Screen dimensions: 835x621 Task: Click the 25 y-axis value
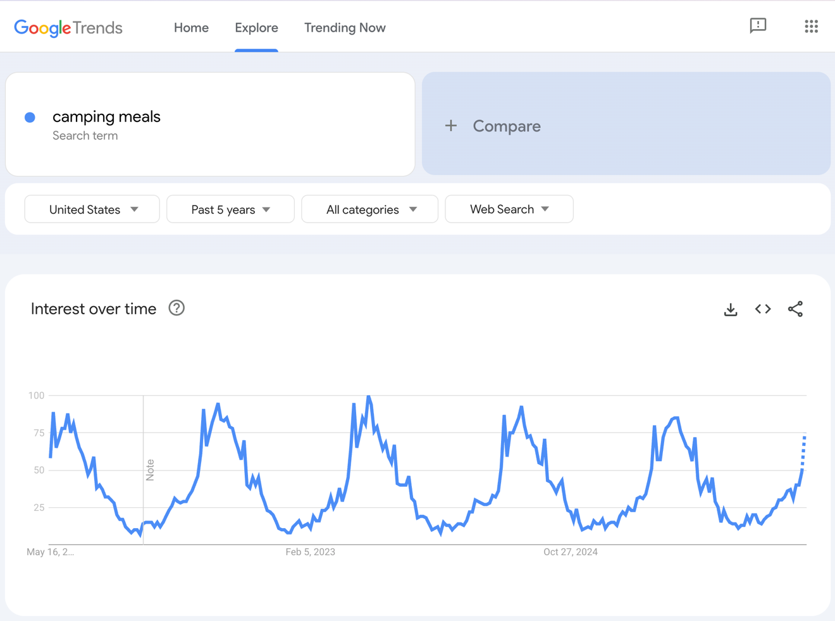(x=39, y=507)
